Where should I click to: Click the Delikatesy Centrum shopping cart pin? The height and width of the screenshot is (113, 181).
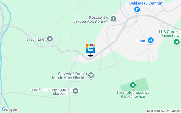point(137,10)
